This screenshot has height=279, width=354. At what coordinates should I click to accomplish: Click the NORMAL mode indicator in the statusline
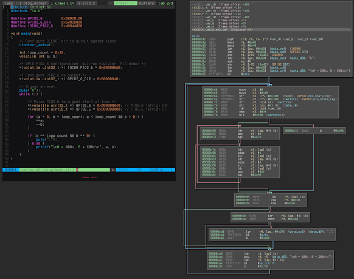[10, 170]
